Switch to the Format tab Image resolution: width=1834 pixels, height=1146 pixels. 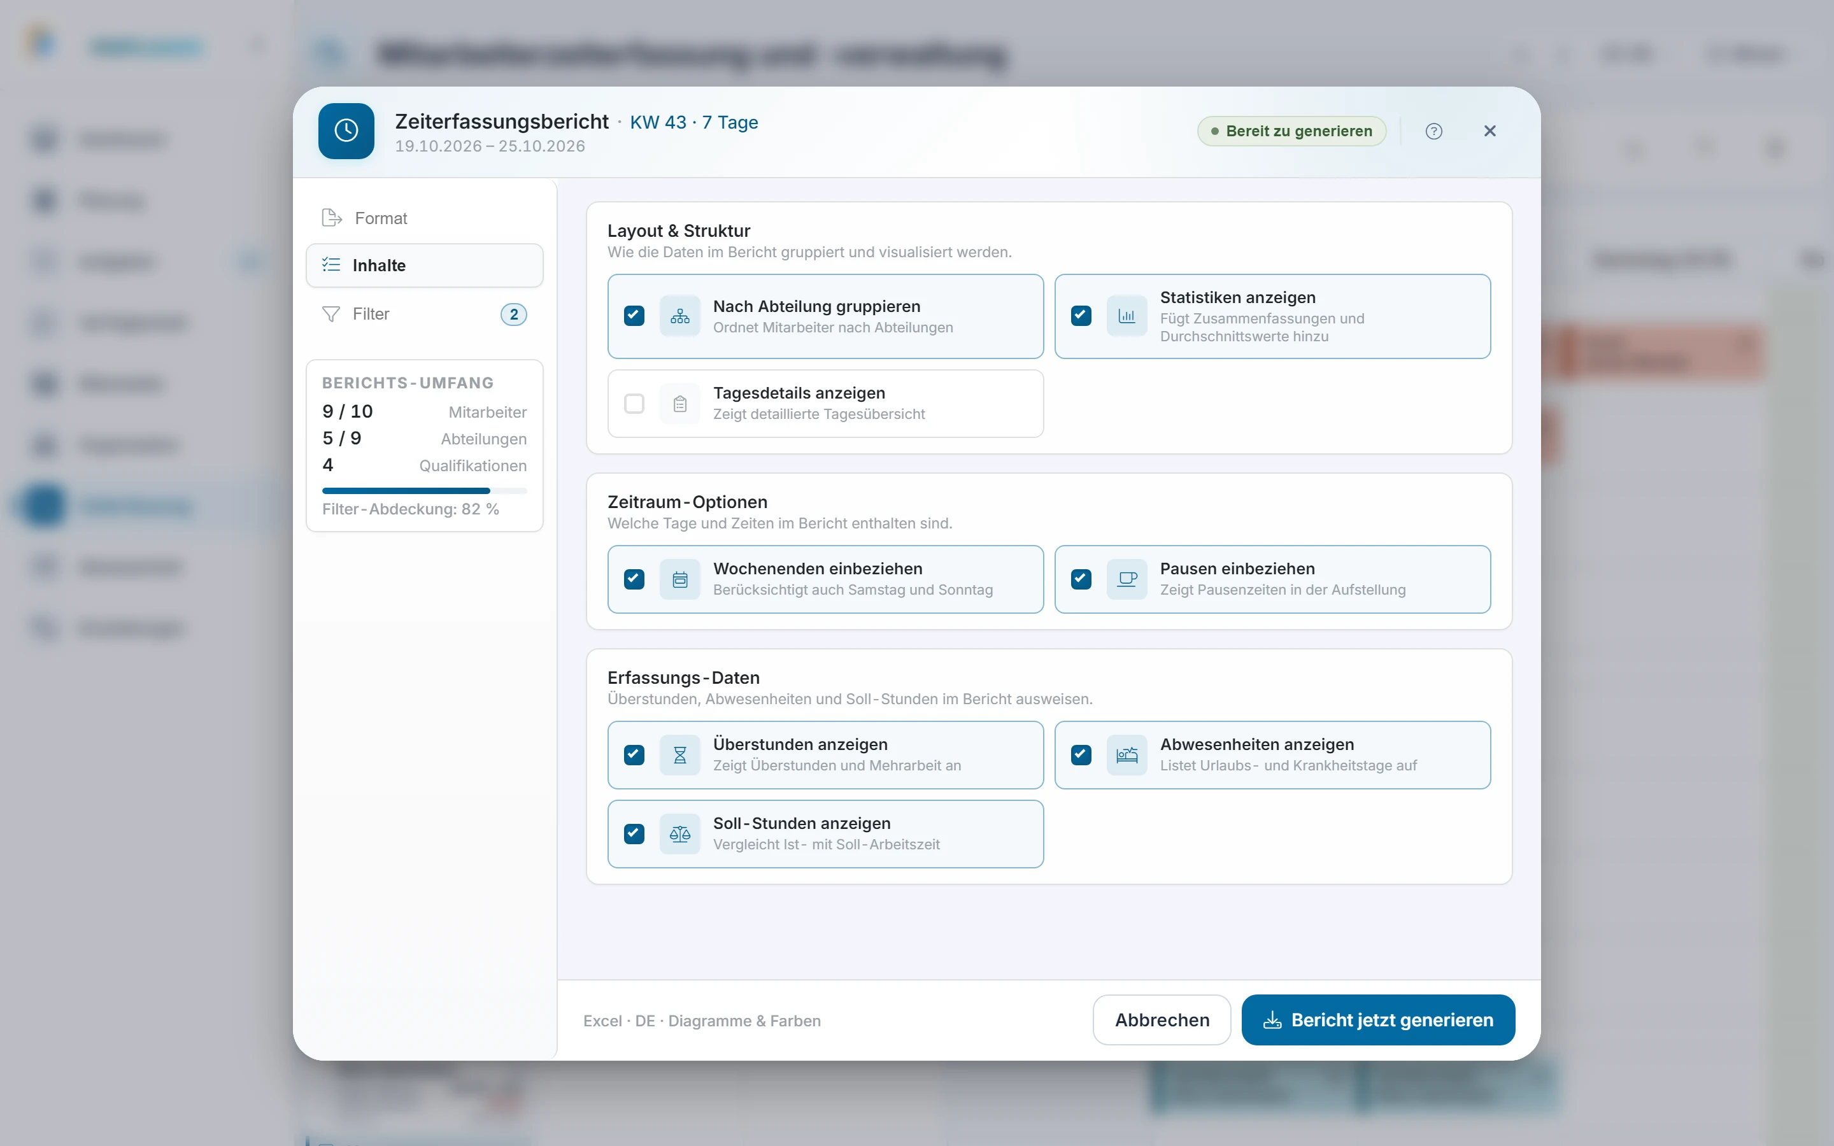coord(424,218)
